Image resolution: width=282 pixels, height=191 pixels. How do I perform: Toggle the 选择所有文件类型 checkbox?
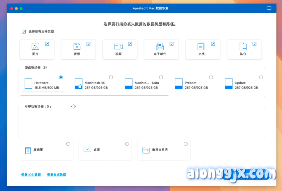[24, 32]
